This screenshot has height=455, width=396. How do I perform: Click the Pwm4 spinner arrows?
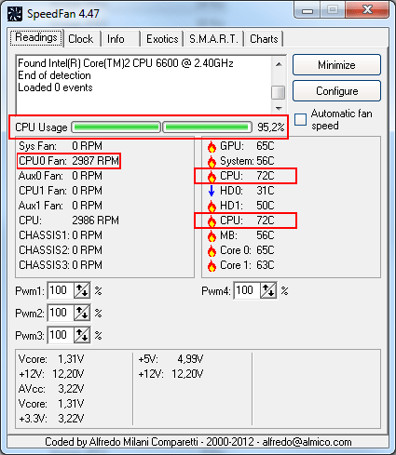tap(268, 290)
